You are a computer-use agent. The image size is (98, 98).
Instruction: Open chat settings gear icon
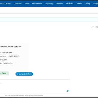97,27
